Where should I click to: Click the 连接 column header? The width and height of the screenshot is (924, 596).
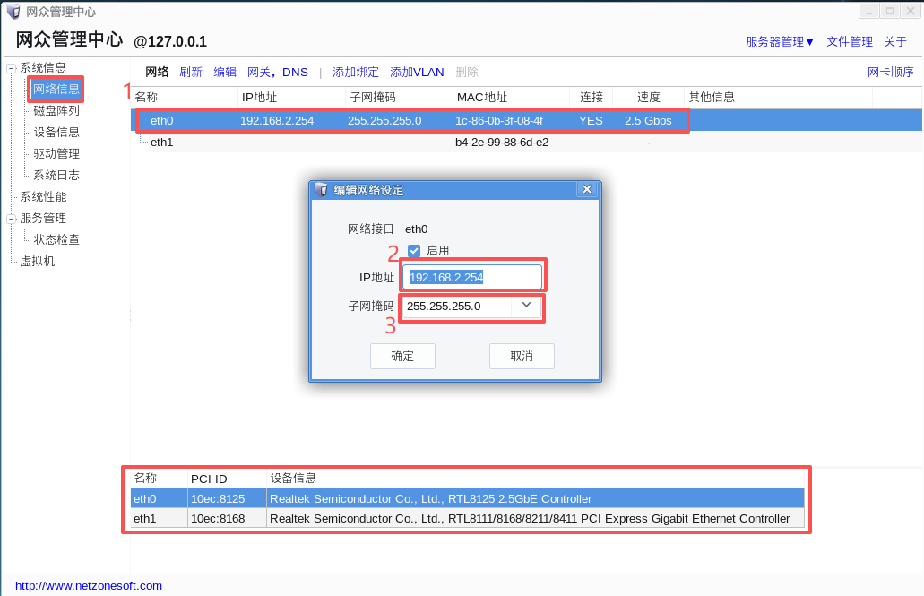click(x=591, y=98)
